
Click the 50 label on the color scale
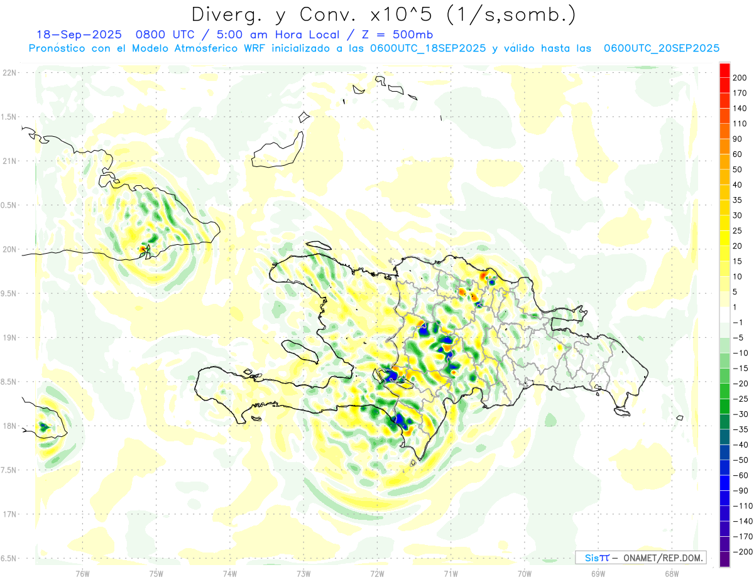(x=738, y=170)
